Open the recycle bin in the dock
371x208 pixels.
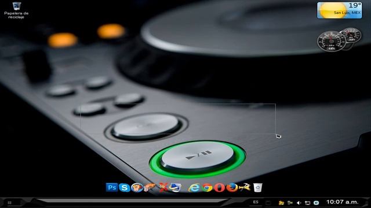click(x=257, y=188)
